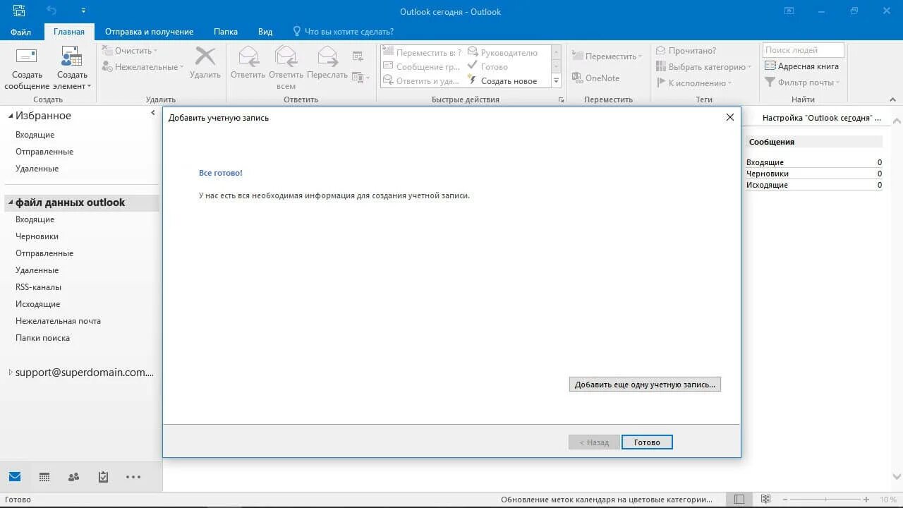Click the Delete X icon

click(x=205, y=56)
